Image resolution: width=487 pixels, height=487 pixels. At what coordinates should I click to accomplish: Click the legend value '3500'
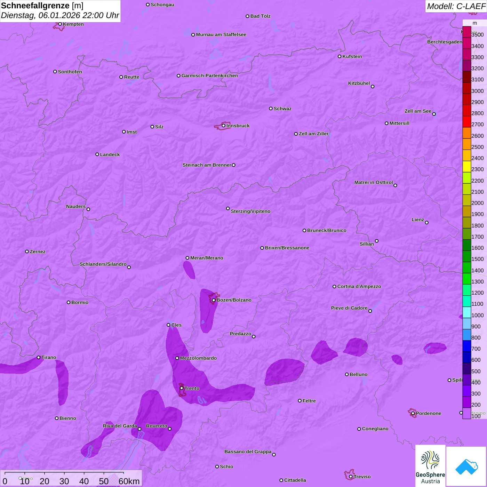477,35
